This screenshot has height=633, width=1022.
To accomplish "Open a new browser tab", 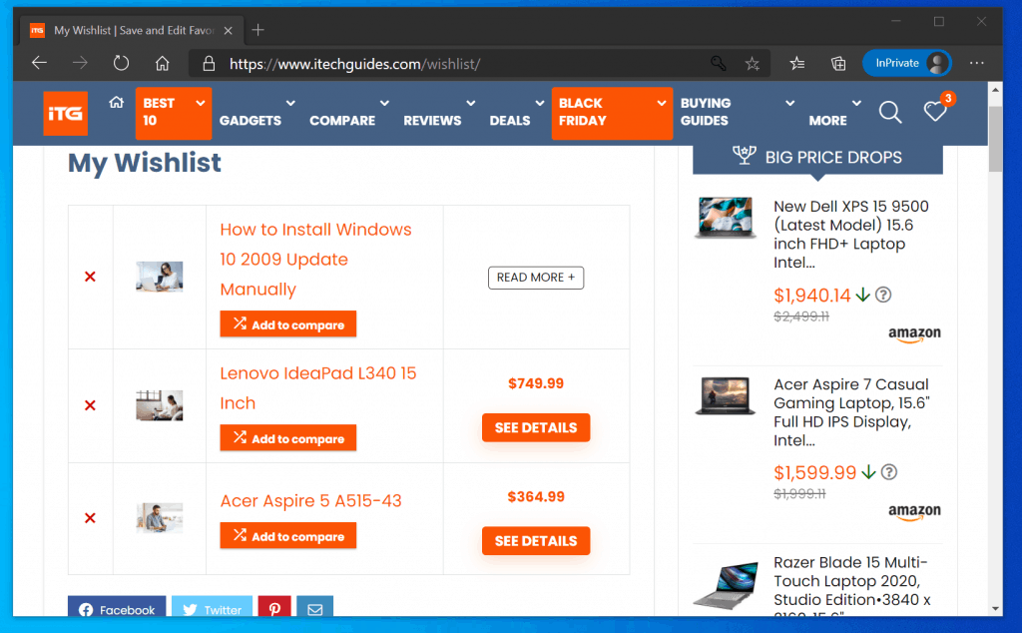I will click(x=258, y=30).
